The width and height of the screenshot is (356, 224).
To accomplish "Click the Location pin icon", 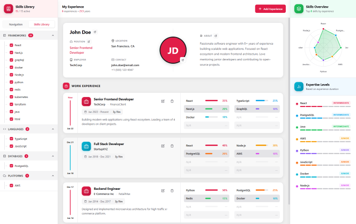I will coord(112,41).
